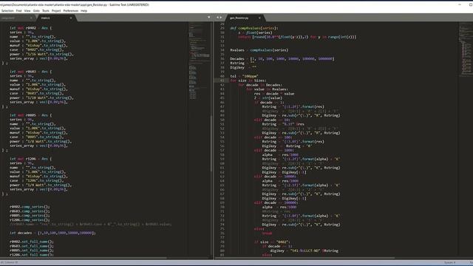Click the left pane minimap
Image resolution: width=473 pixels, height=266 pixels.
tap(199, 61)
